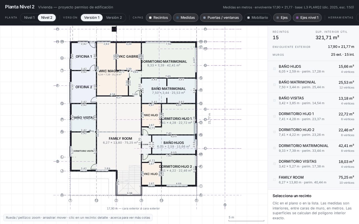Screen dimensions: 359x224
Task: Select the WKC GABRIEL room on the plan
Action: tap(129, 56)
